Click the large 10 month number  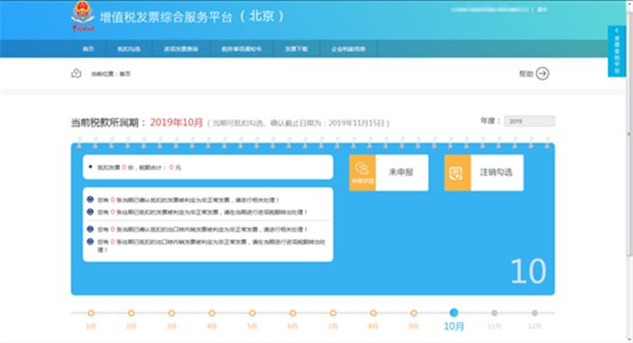pos(528,272)
